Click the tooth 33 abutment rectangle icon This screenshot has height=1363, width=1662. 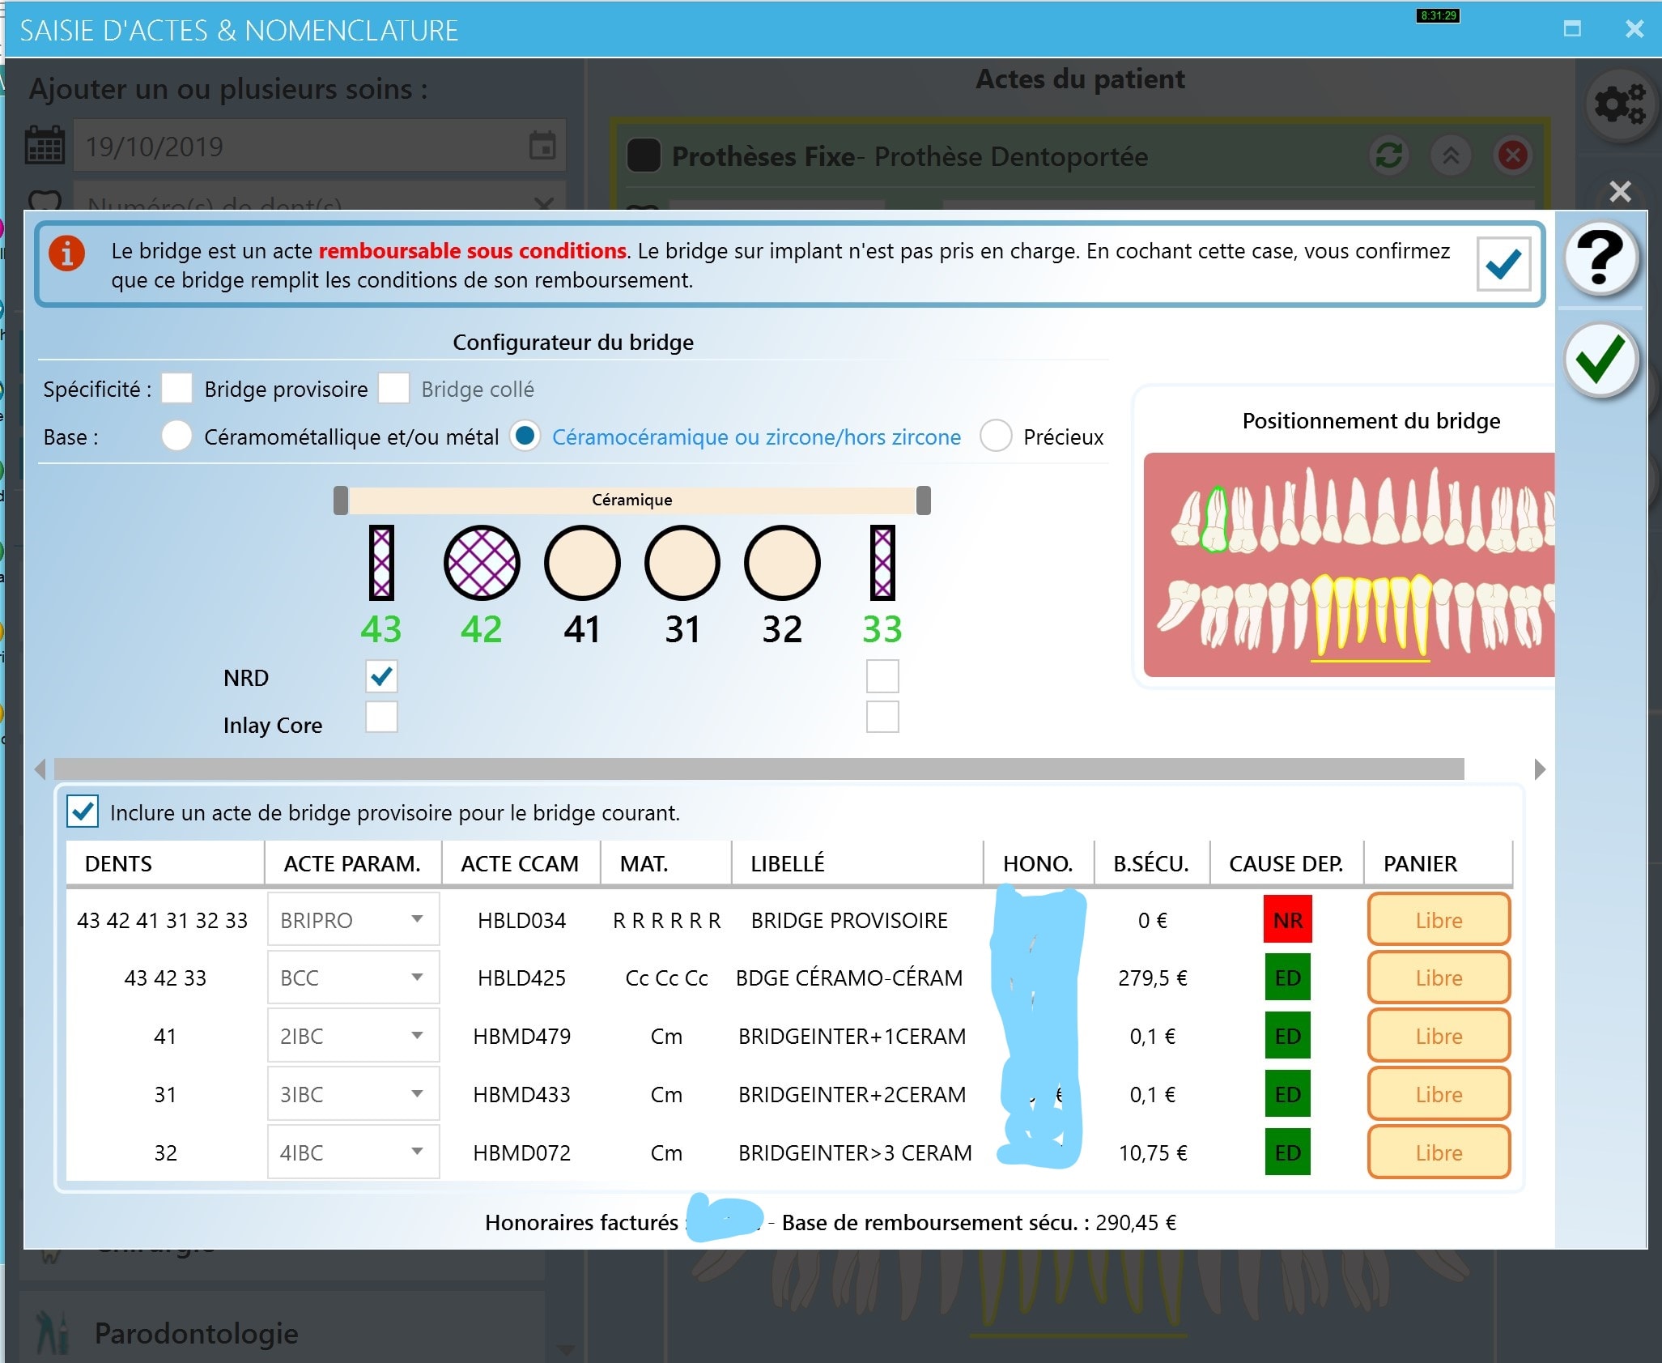(x=882, y=563)
